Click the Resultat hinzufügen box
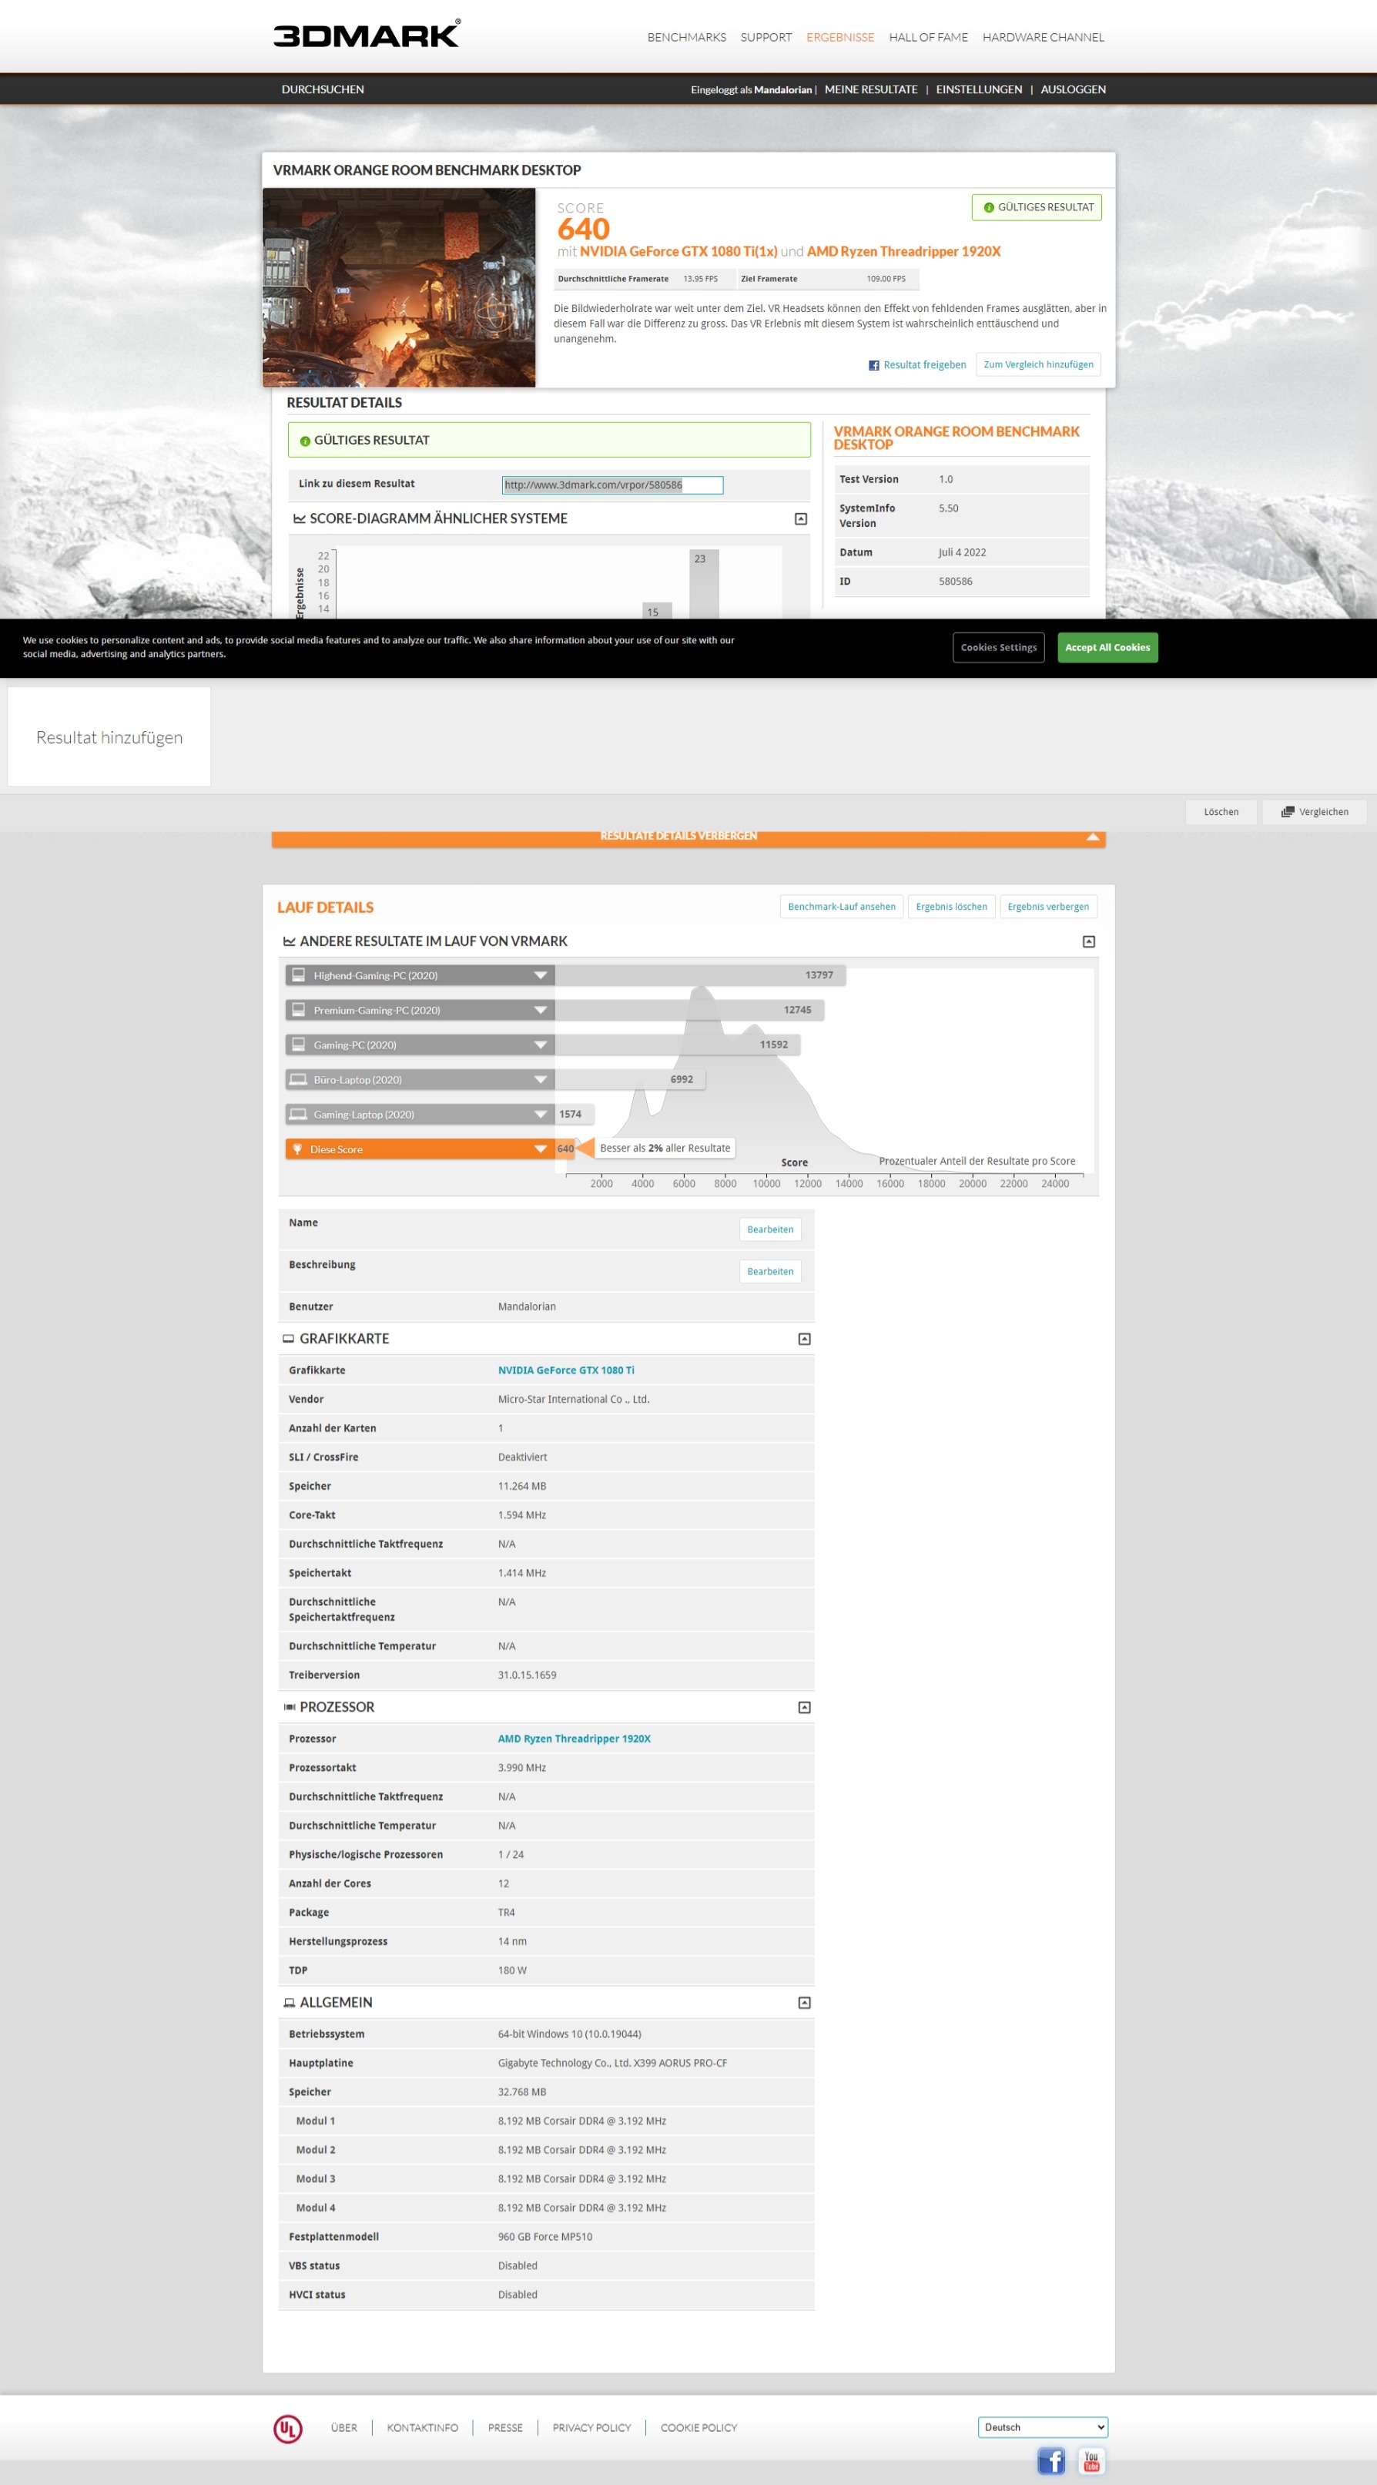The width and height of the screenshot is (1377, 2485). tap(109, 737)
